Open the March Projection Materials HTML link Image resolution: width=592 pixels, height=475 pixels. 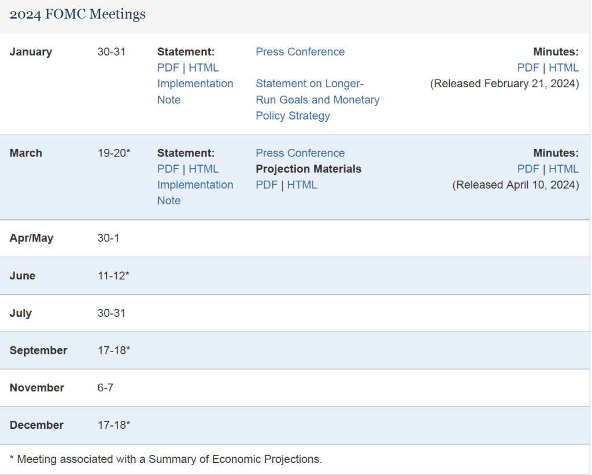tap(302, 185)
